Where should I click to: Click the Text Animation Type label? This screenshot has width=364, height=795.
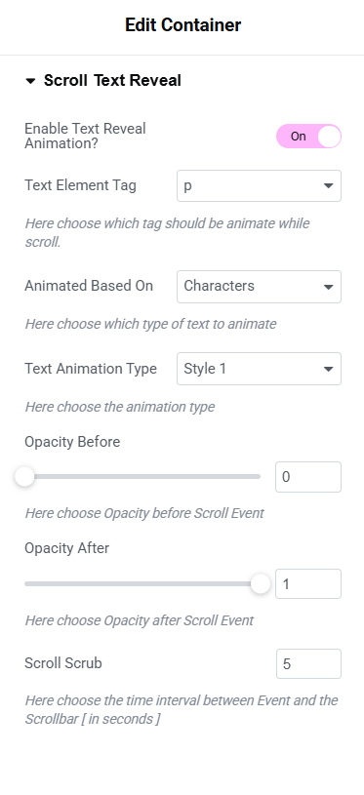(x=91, y=369)
